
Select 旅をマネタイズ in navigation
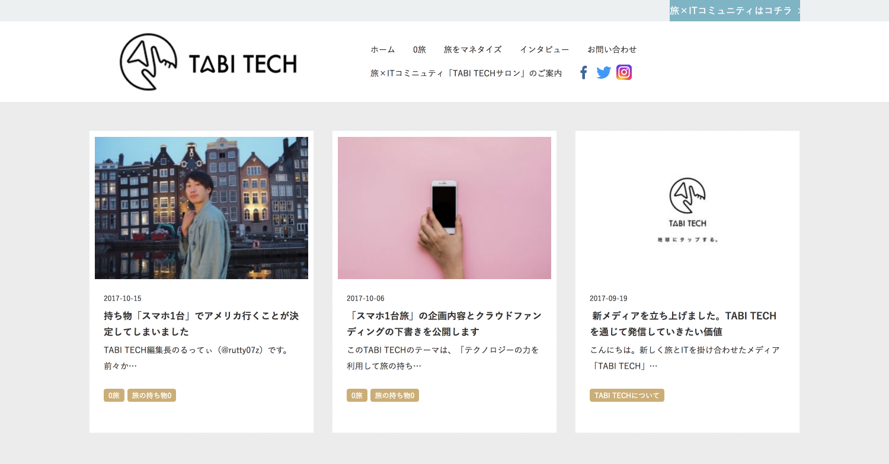[x=473, y=49]
